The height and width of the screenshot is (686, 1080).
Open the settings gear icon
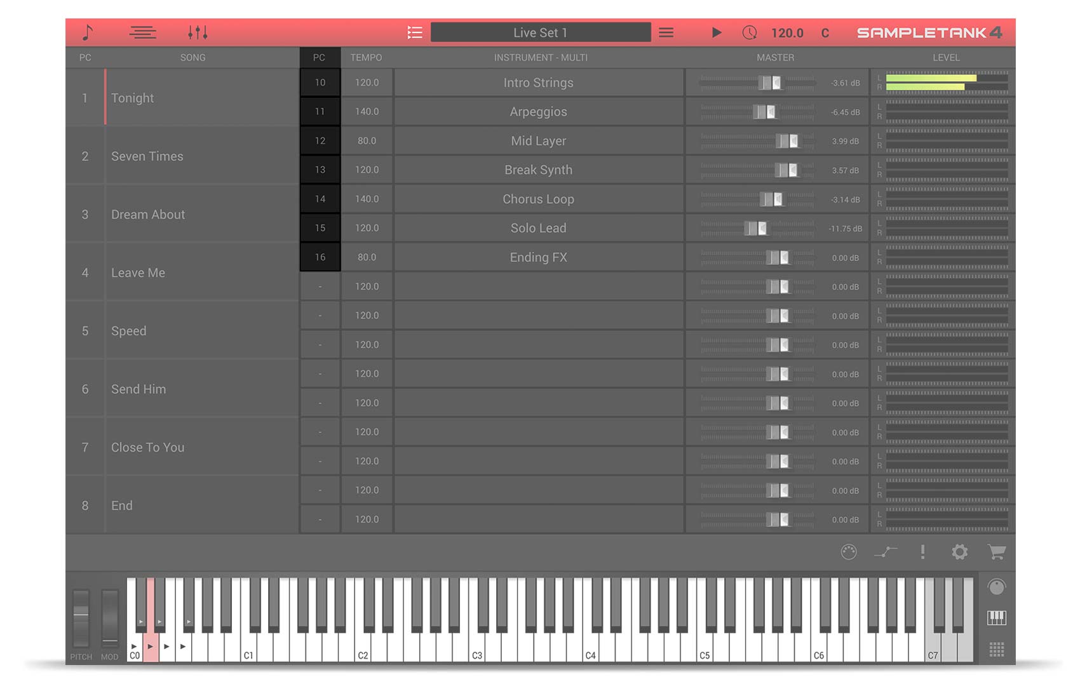point(959,552)
